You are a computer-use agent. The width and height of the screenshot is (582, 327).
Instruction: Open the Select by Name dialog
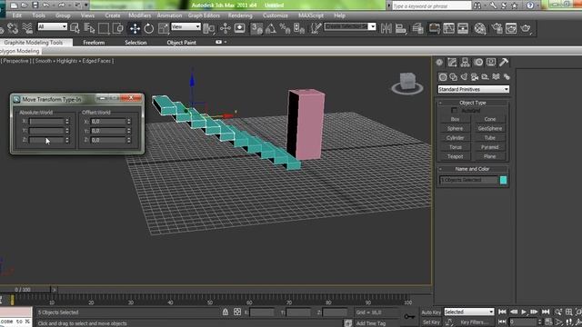(89, 28)
